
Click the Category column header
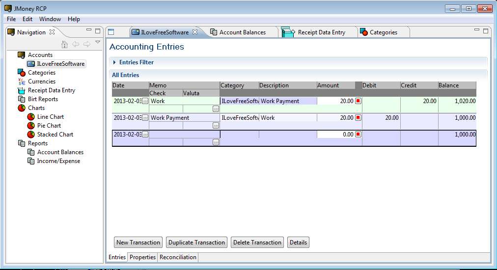pos(239,85)
